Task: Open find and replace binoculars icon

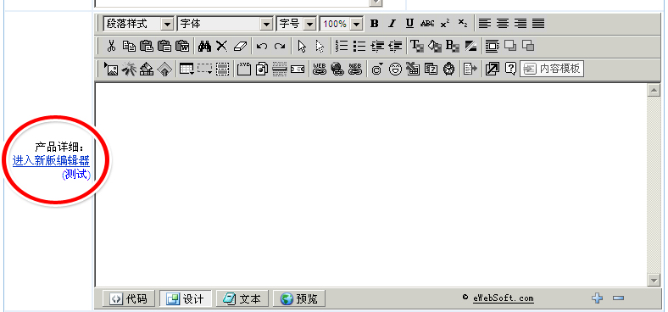Action: click(204, 46)
